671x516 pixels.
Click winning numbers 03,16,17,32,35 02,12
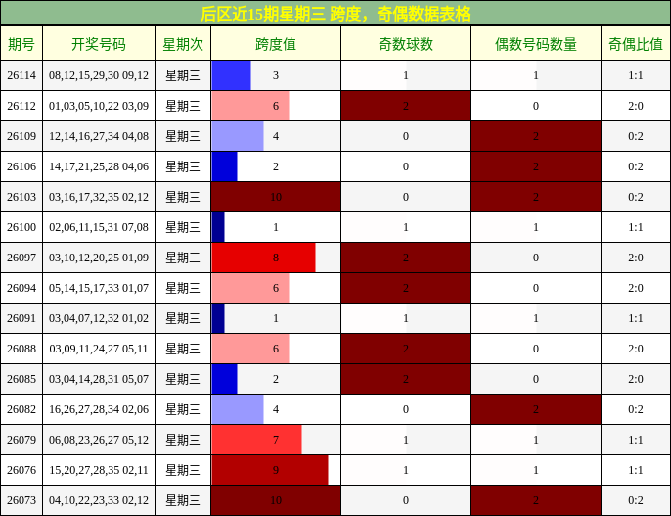click(x=99, y=197)
